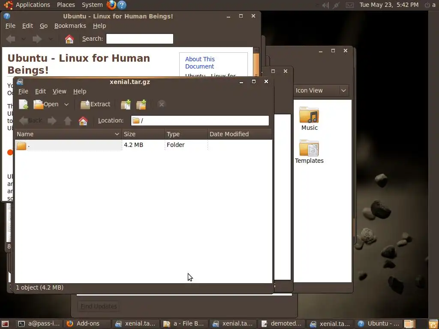The image size is (439, 329).
Task: Sort by the Date Modified column
Action: click(x=240, y=134)
